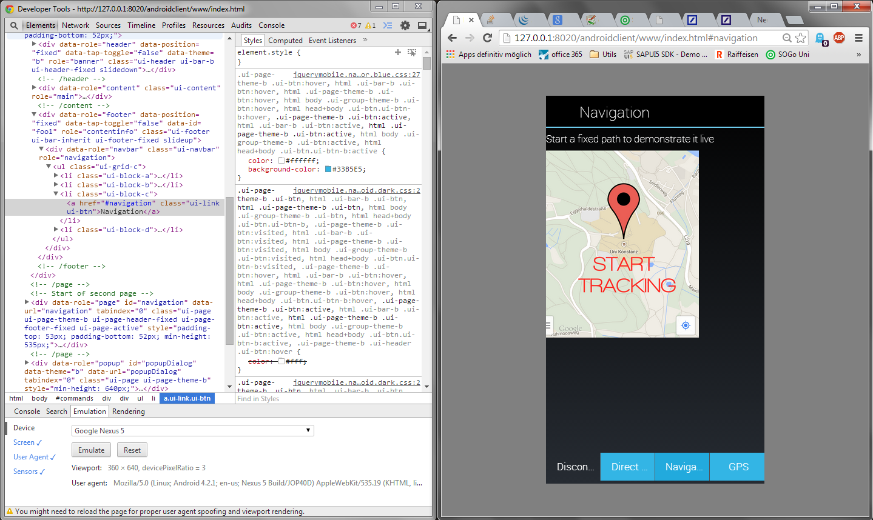Screen dimensions: 873x520
Task: Click the struck-through #fff color swatch
Action: point(281,361)
